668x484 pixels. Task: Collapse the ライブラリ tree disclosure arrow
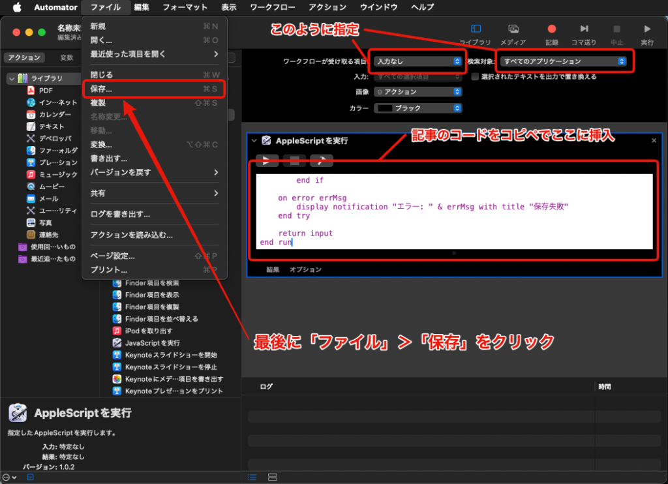(x=11, y=78)
